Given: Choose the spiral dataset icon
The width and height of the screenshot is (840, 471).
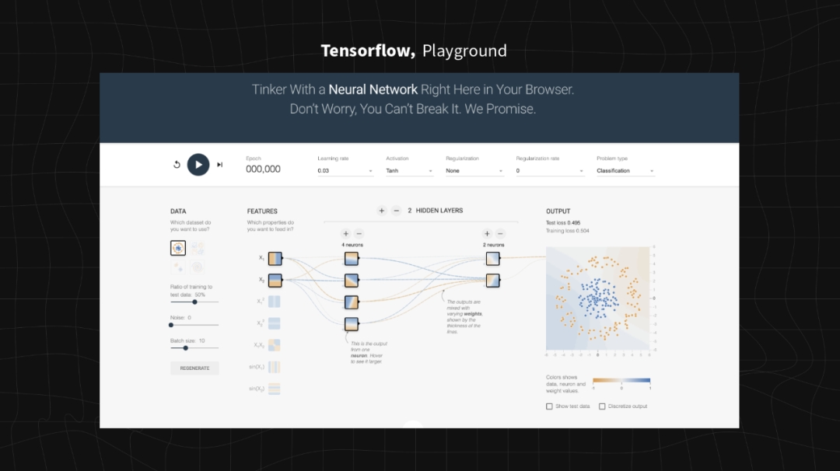Looking at the screenshot, I should 198,267.
